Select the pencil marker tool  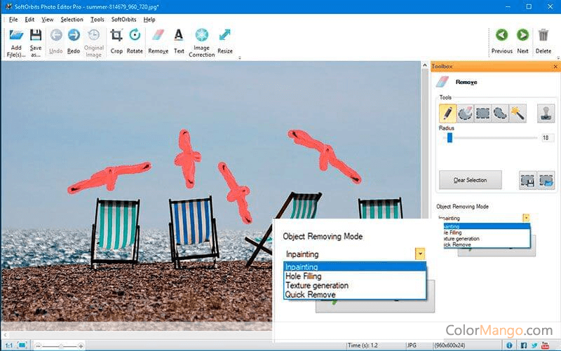(447, 113)
